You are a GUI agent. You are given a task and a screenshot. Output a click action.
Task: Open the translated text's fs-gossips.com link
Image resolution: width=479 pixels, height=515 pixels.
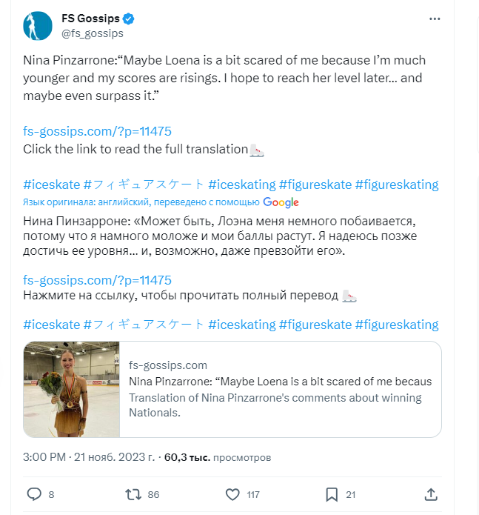click(x=97, y=280)
